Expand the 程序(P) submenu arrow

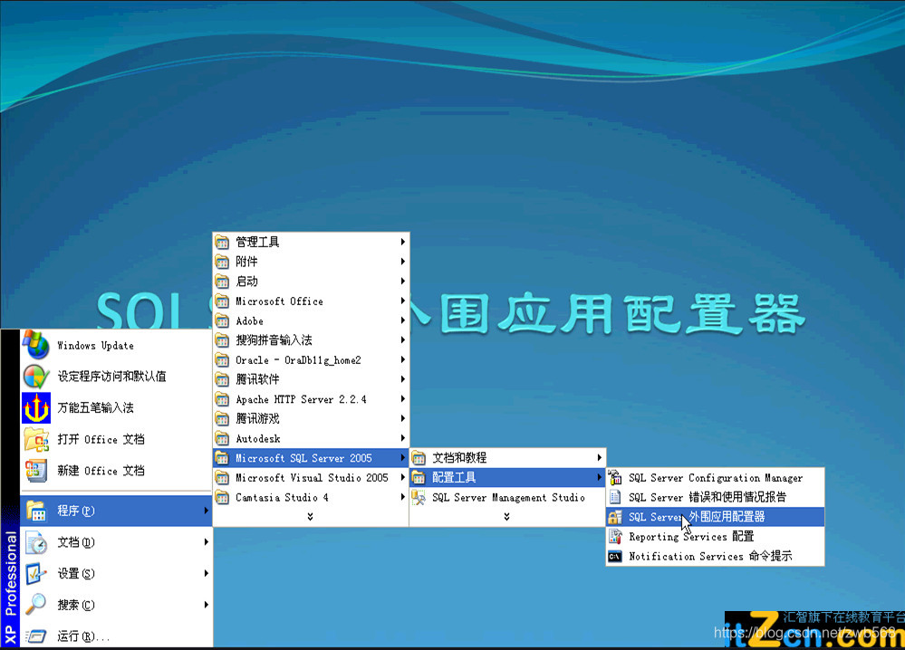pyautogui.click(x=206, y=511)
